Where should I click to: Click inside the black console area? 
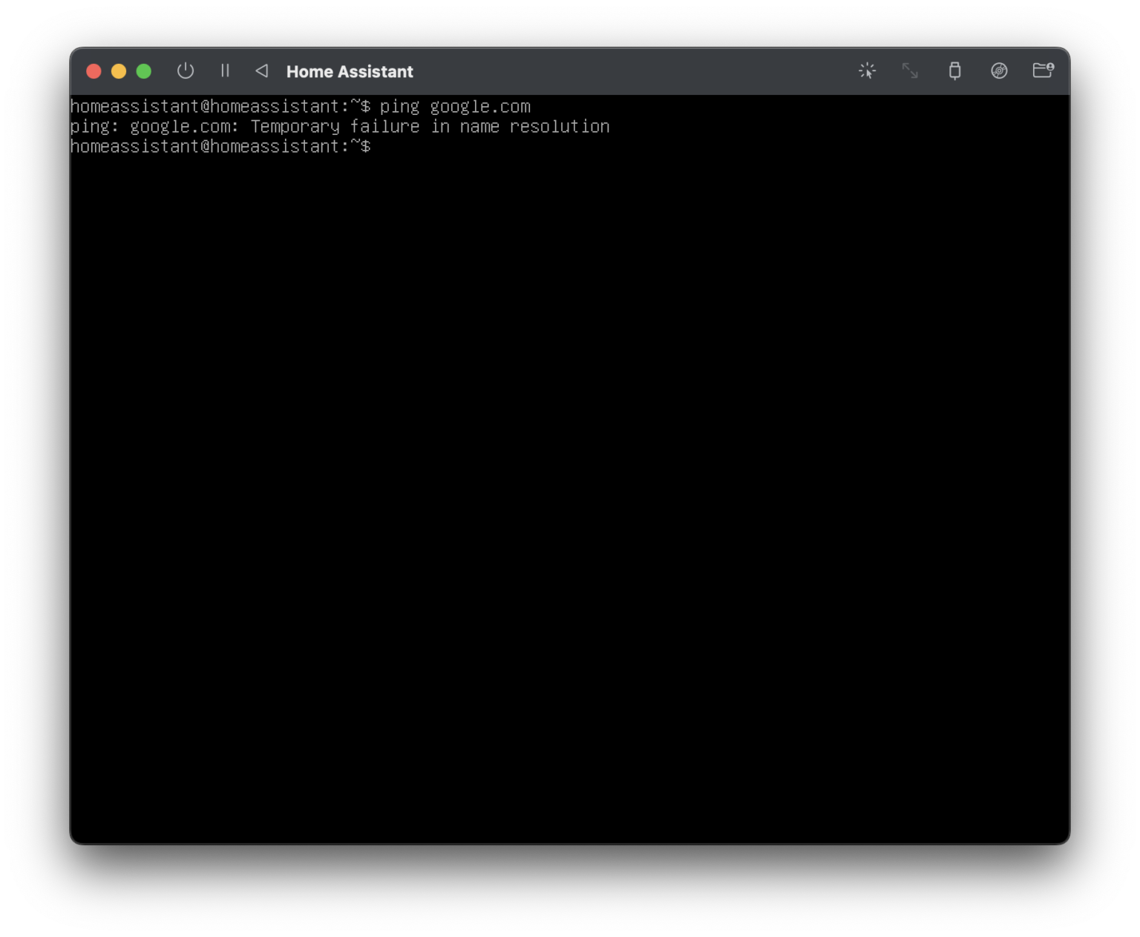tap(564, 482)
